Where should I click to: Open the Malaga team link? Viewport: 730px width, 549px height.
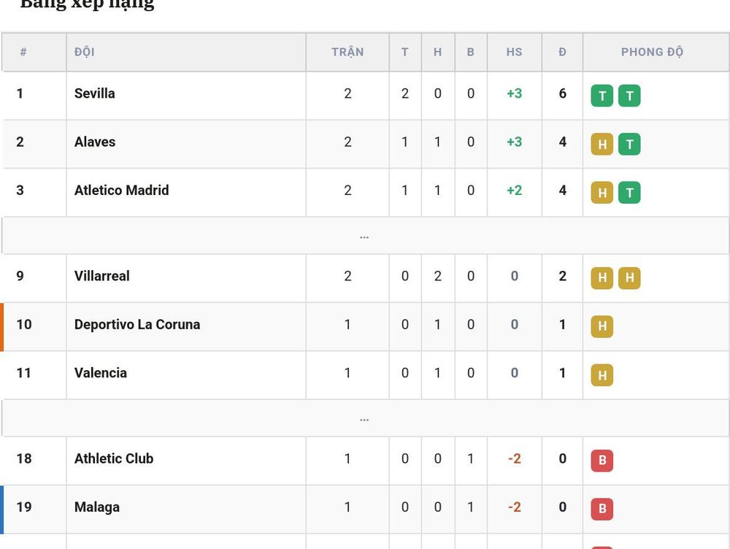tap(97, 507)
